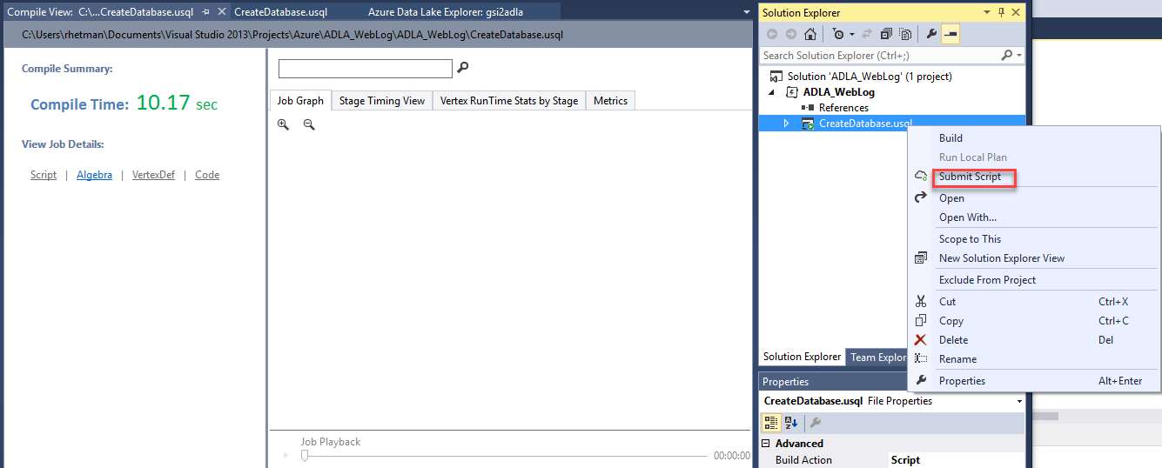
Task: Toggle Categorized view in Properties panel
Action: [x=771, y=423]
